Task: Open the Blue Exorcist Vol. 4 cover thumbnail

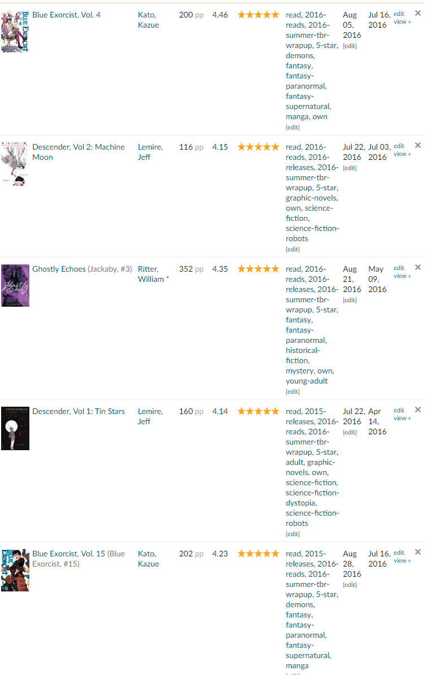Action: pyautogui.click(x=15, y=32)
